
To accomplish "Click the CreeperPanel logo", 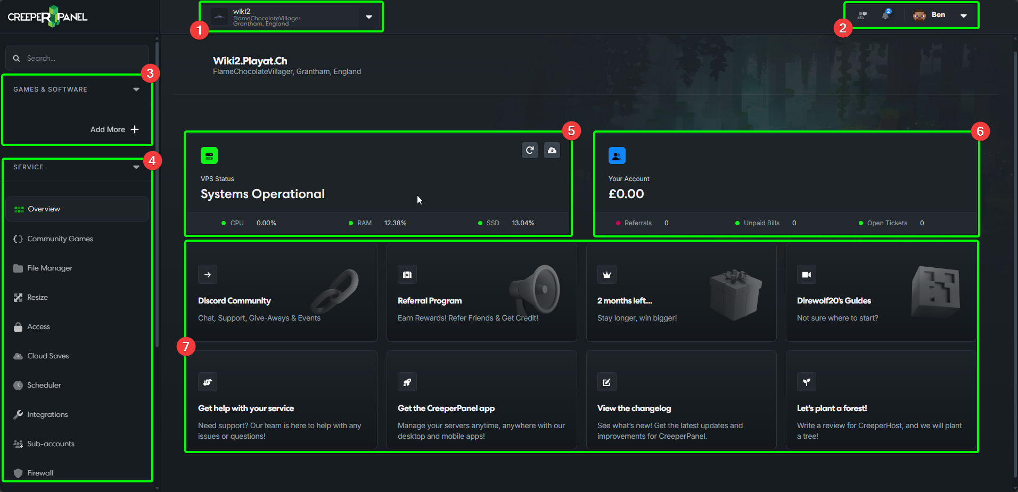I will pos(47,17).
